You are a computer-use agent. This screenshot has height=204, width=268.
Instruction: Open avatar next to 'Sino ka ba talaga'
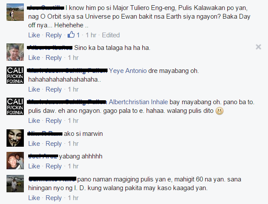(15, 52)
